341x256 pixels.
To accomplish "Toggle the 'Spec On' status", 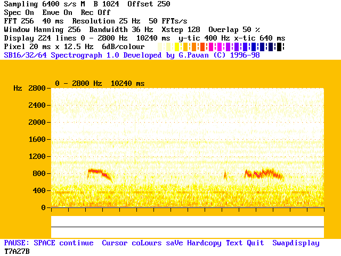I will 19,13.
